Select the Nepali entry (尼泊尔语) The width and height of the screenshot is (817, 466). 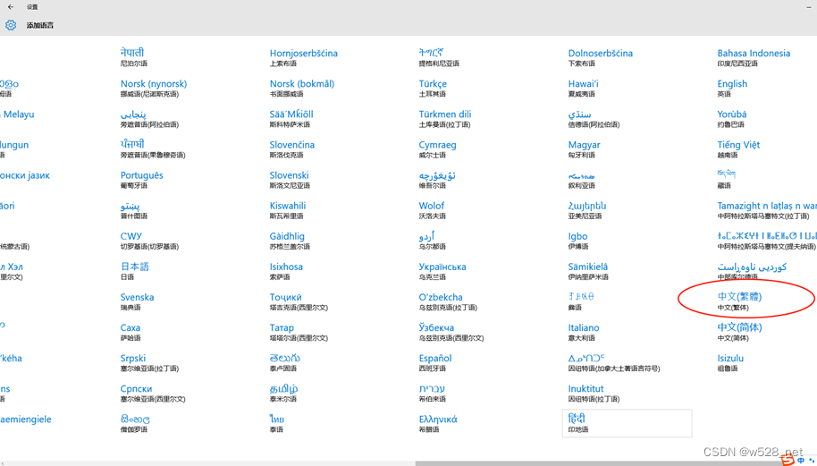(x=134, y=57)
